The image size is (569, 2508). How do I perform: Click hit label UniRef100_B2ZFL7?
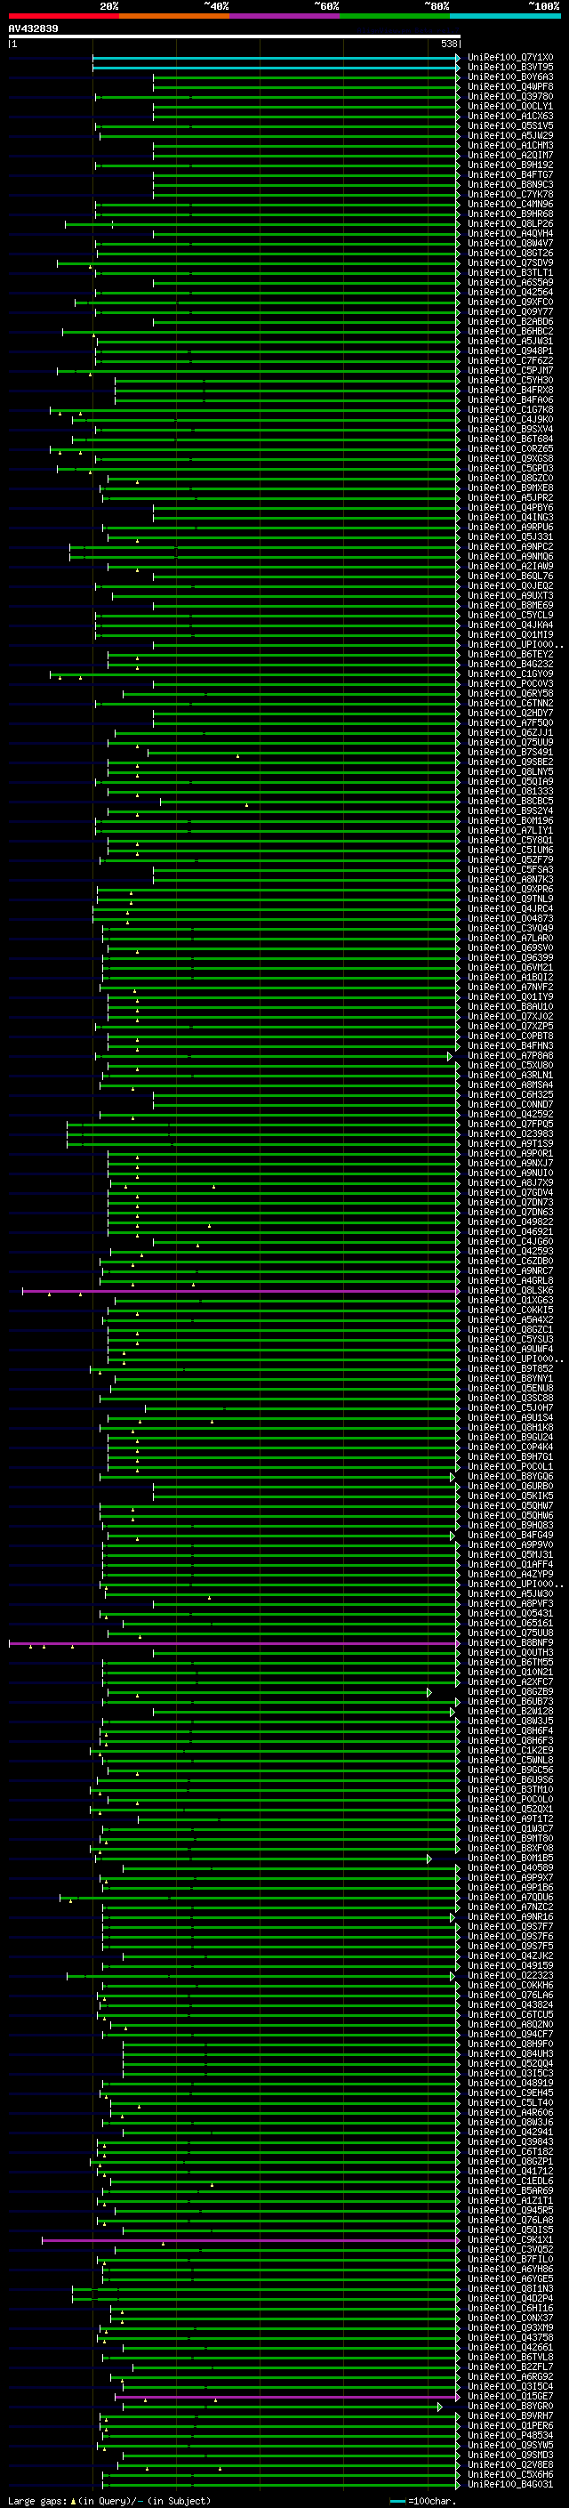(510, 2367)
